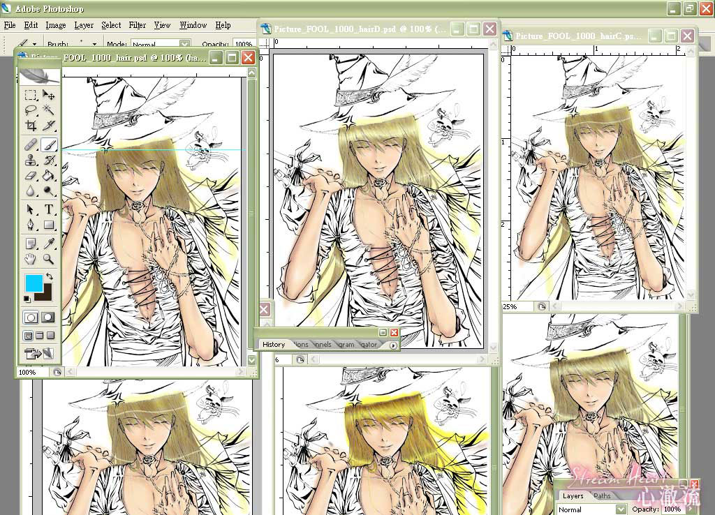Viewport: 715px width, 515px height.
Task: Select the Eyedropper tool
Action: (48, 244)
